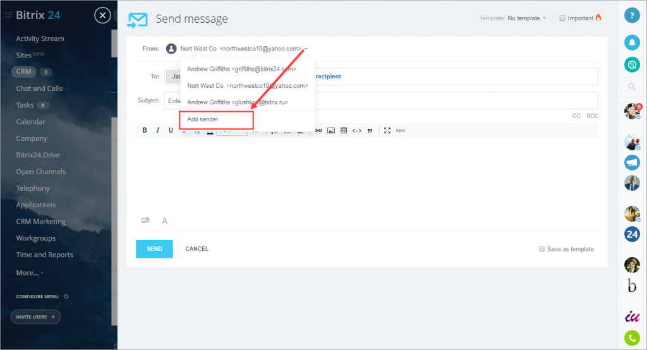Click the CANCEL button
The image size is (647, 350).
197,249
